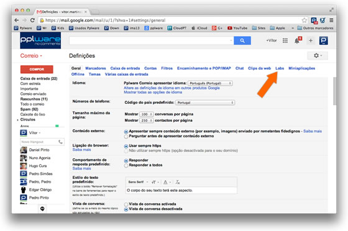348x231 pixels.
Task: Click the remove formatting icon
Action: tap(178, 182)
